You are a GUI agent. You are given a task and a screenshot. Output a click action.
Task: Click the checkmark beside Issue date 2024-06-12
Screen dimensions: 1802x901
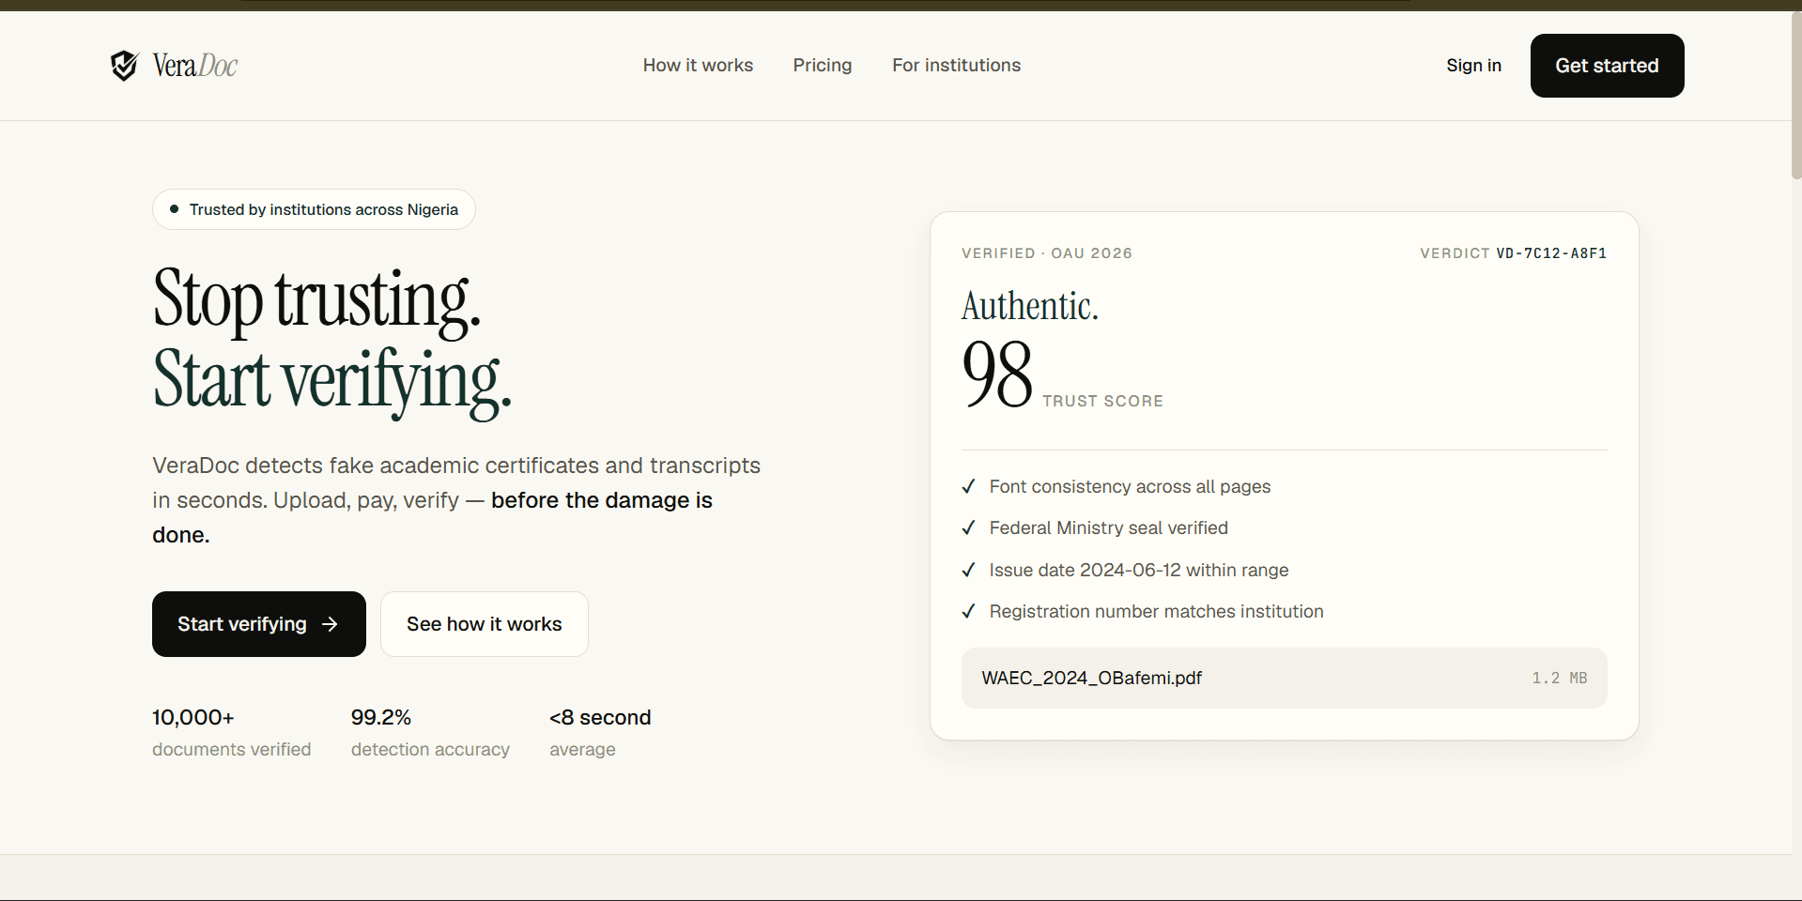coord(968,570)
